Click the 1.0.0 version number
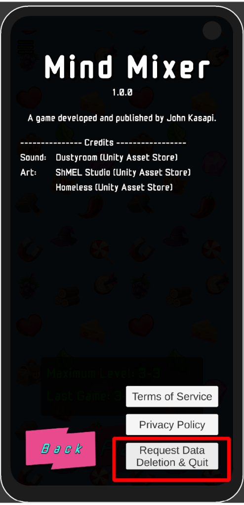This screenshot has height=505, width=244. [x=122, y=92]
